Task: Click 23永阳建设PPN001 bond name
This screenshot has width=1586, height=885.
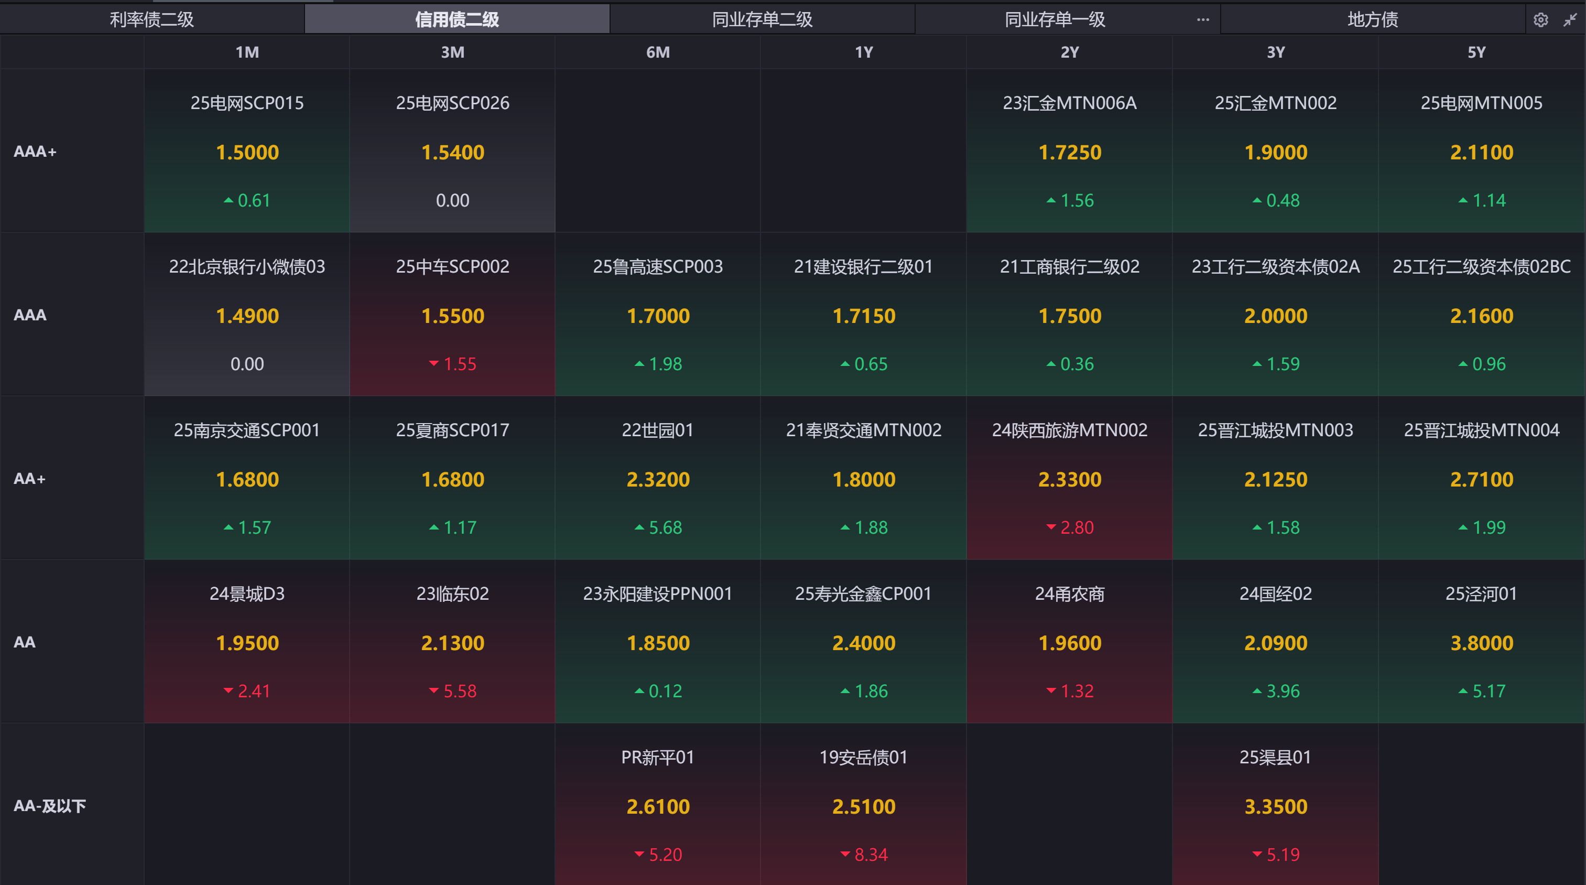Action: tap(658, 593)
